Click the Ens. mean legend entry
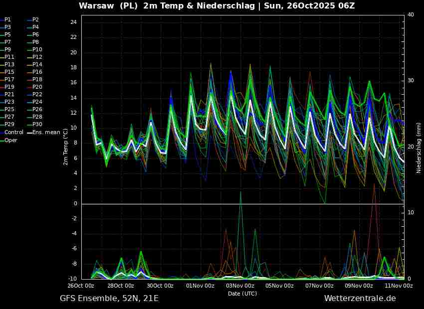Image resolution: width=424 pixels, height=309 pixels. (x=43, y=133)
